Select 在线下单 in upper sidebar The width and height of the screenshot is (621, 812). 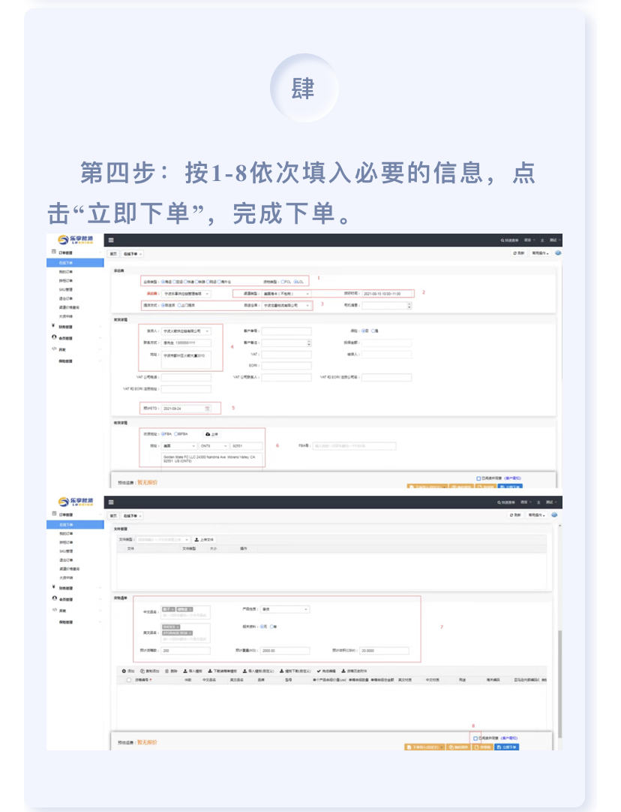coord(76,263)
